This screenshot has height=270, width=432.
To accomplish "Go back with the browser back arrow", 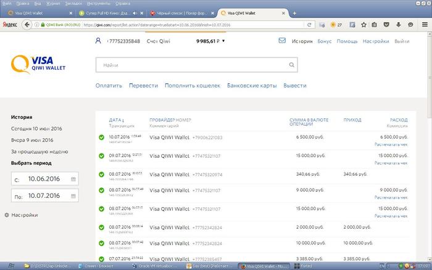I will point(27,25).
